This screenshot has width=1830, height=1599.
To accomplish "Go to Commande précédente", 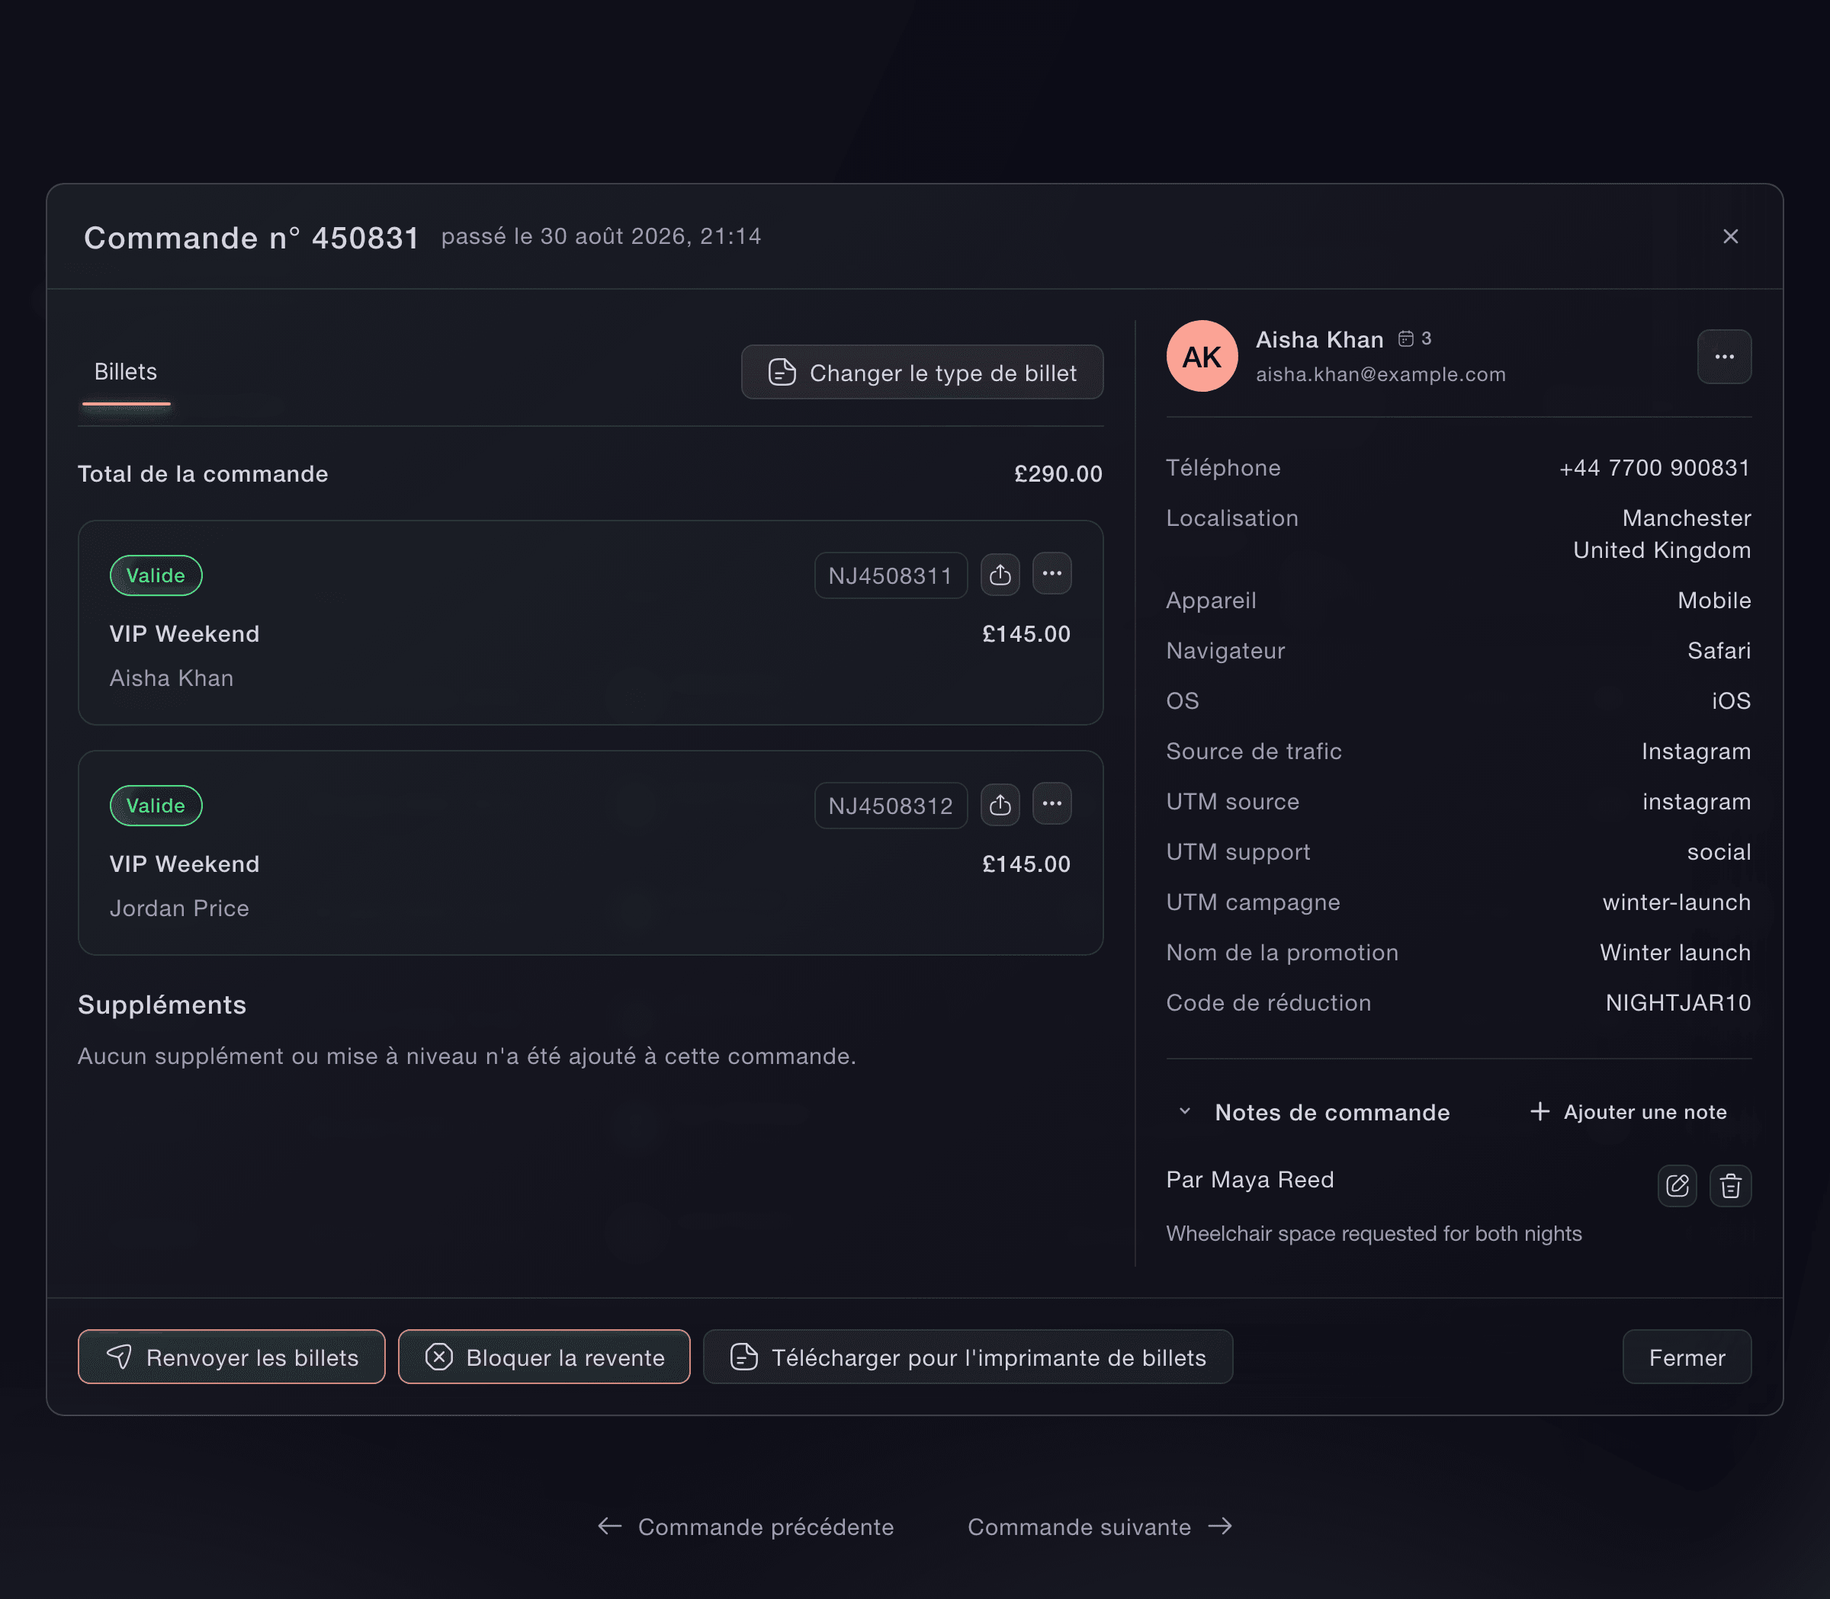I will pyautogui.click(x=746, y=1527).
